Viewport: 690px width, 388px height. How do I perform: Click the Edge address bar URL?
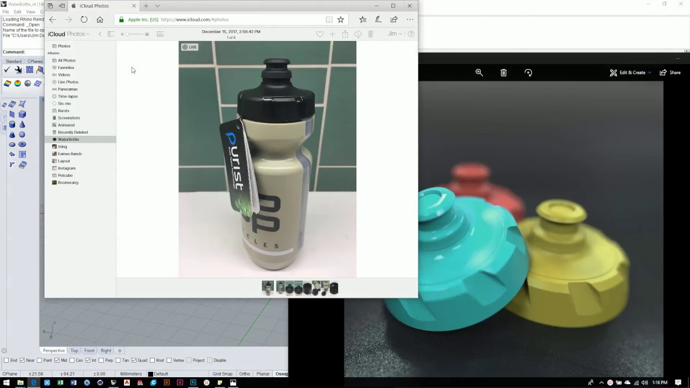coord(195,19)
